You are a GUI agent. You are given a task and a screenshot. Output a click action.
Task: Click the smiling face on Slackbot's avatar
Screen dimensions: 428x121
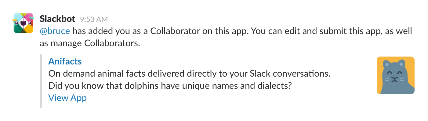click(x=23, y=22)
